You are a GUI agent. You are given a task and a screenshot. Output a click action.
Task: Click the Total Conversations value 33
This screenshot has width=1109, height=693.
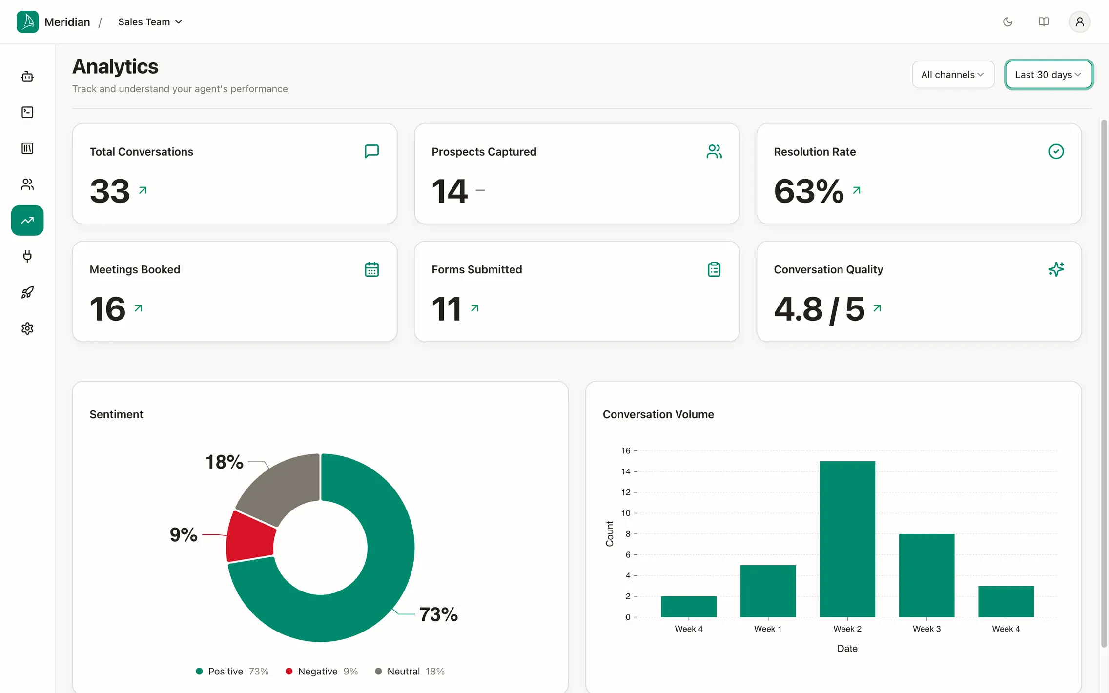point(110,191)
